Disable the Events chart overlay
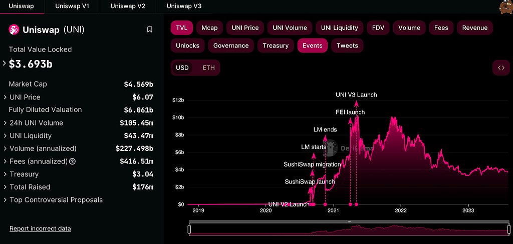The width and height of the screenshot is (513, 244). [313, 45]
